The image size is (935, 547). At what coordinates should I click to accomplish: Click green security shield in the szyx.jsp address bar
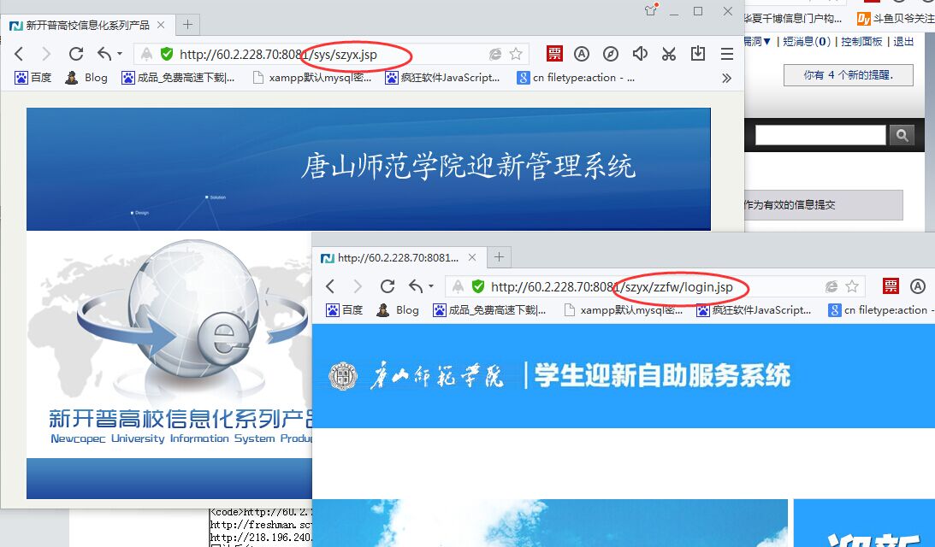(x=166, y=54)
